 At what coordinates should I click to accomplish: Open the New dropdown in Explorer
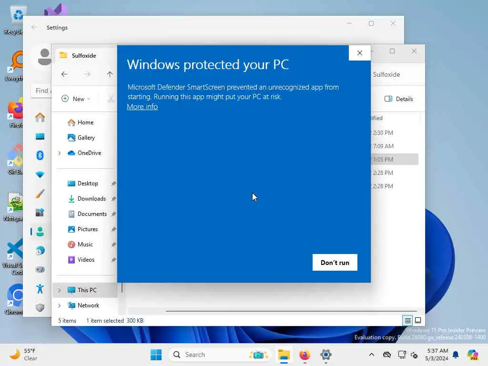pos(76,99)
